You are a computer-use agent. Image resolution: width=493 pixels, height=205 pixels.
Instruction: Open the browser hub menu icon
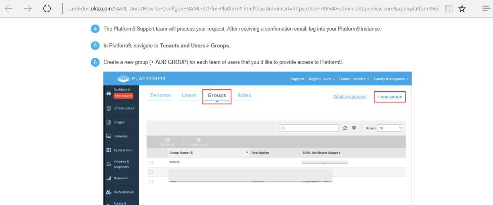486,8
